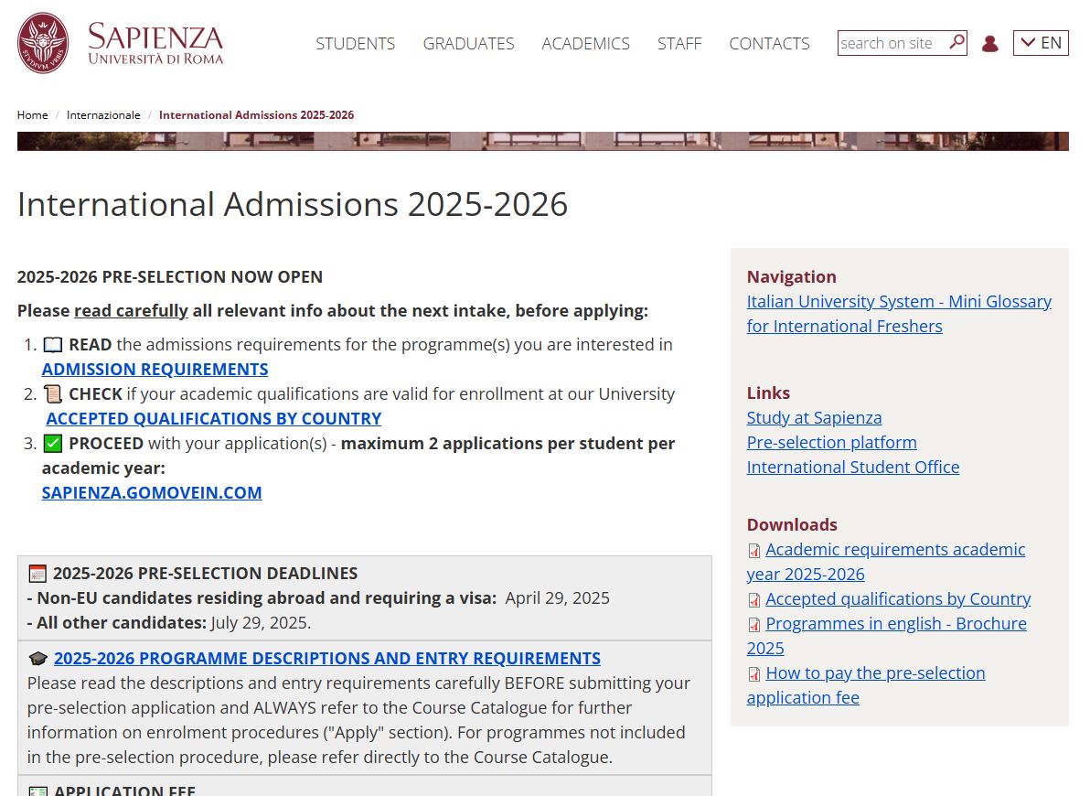Visit the SAPIENZA.GOMOVEIN.COM application link
The width and height of the screenshot is (1090, 796).
point(152,493)
